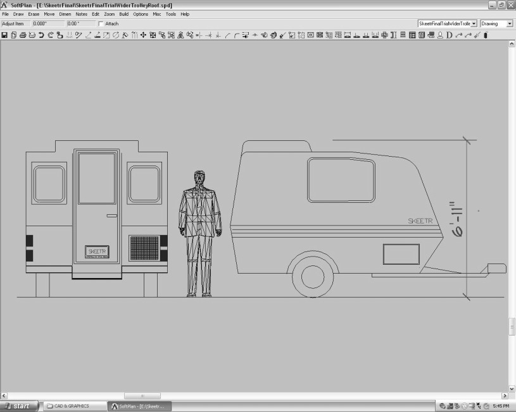Open the Zoom menu

110,14
